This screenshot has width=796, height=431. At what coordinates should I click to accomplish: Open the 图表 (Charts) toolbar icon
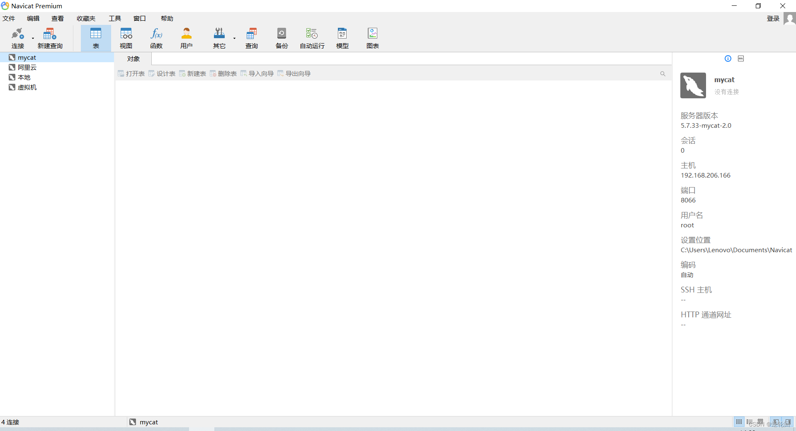click(x=372, y=38)
